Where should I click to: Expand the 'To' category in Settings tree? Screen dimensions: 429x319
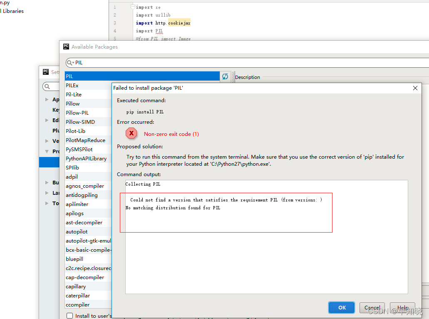pos(47,203)
